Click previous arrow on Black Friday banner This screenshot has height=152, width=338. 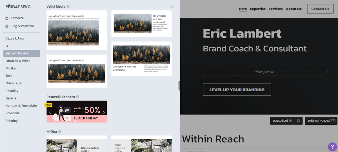click(50, 112)
